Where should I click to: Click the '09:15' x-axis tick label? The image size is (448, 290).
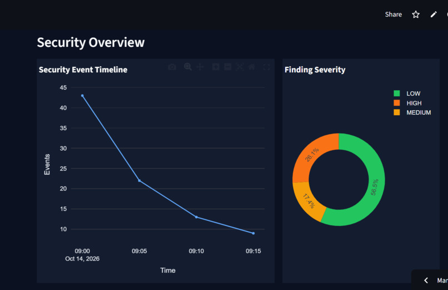pos(253,251)
